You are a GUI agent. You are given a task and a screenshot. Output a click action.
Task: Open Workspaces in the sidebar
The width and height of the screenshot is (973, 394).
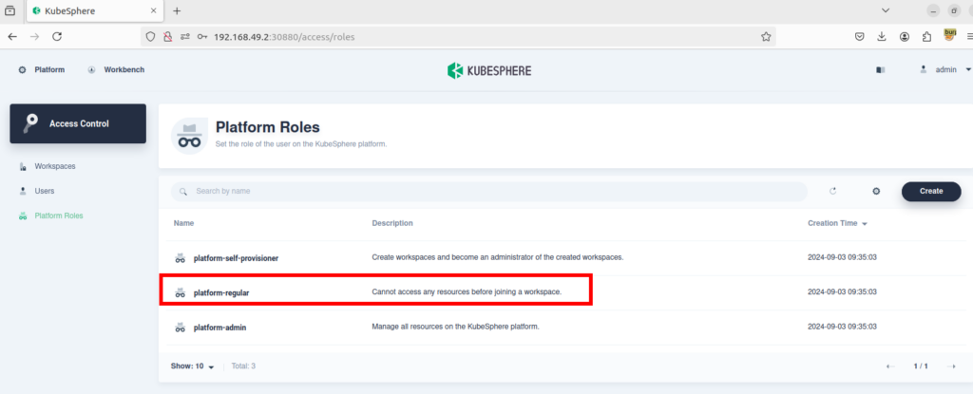click(x=55, y=166)
